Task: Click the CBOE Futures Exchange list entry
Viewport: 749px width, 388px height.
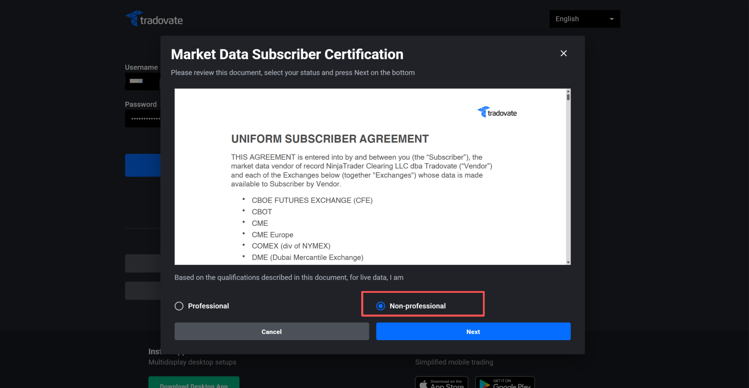Action: (312, 200)
